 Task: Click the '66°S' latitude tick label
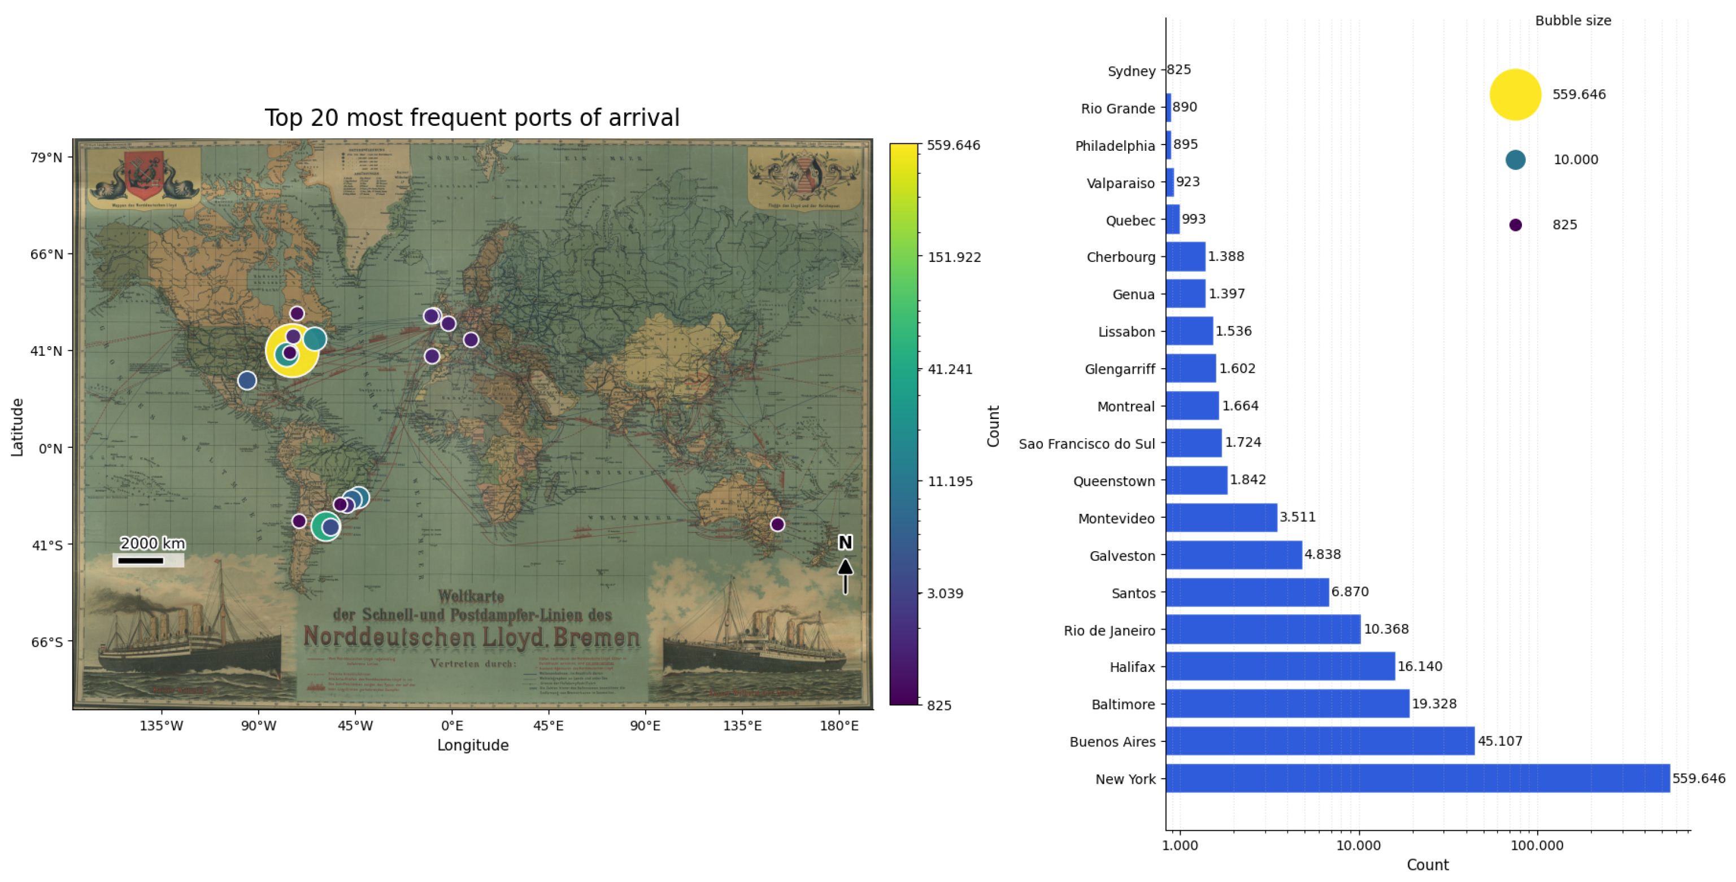[x=46, y=641]
